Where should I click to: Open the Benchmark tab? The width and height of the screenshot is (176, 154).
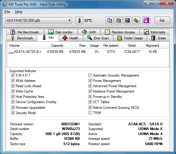[x=22, y=38]
